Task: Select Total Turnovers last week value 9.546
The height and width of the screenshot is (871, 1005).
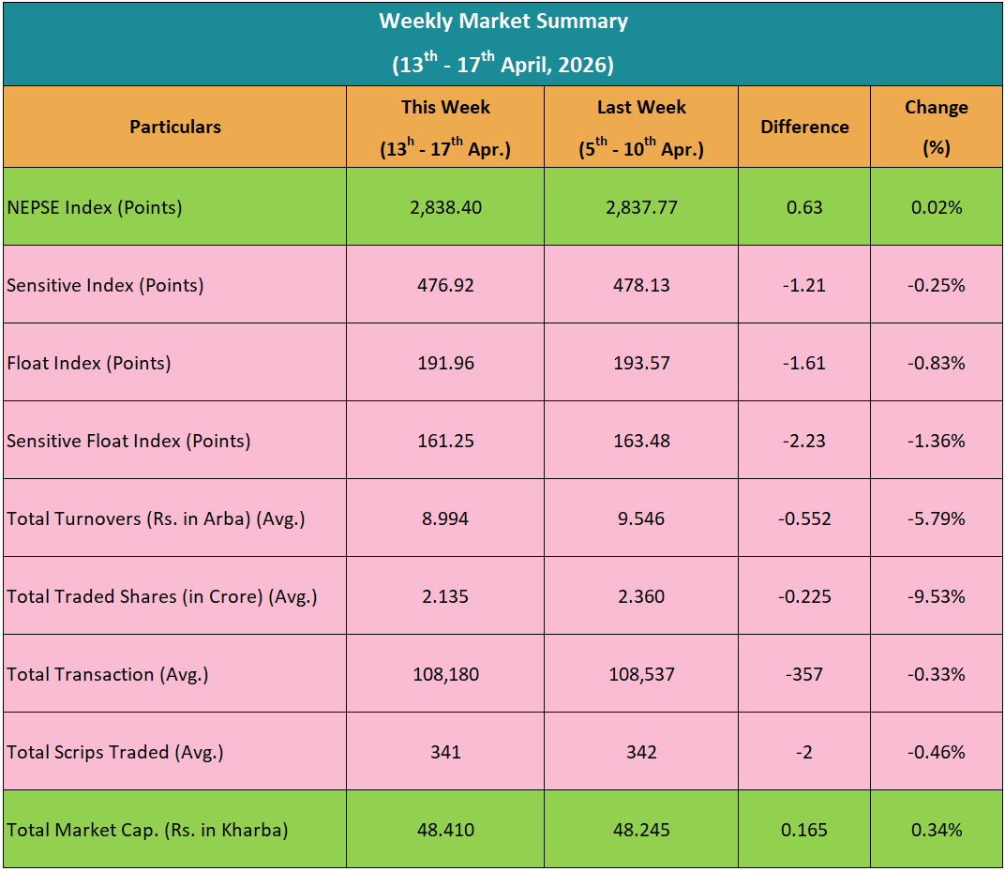Action: [641, 518]
